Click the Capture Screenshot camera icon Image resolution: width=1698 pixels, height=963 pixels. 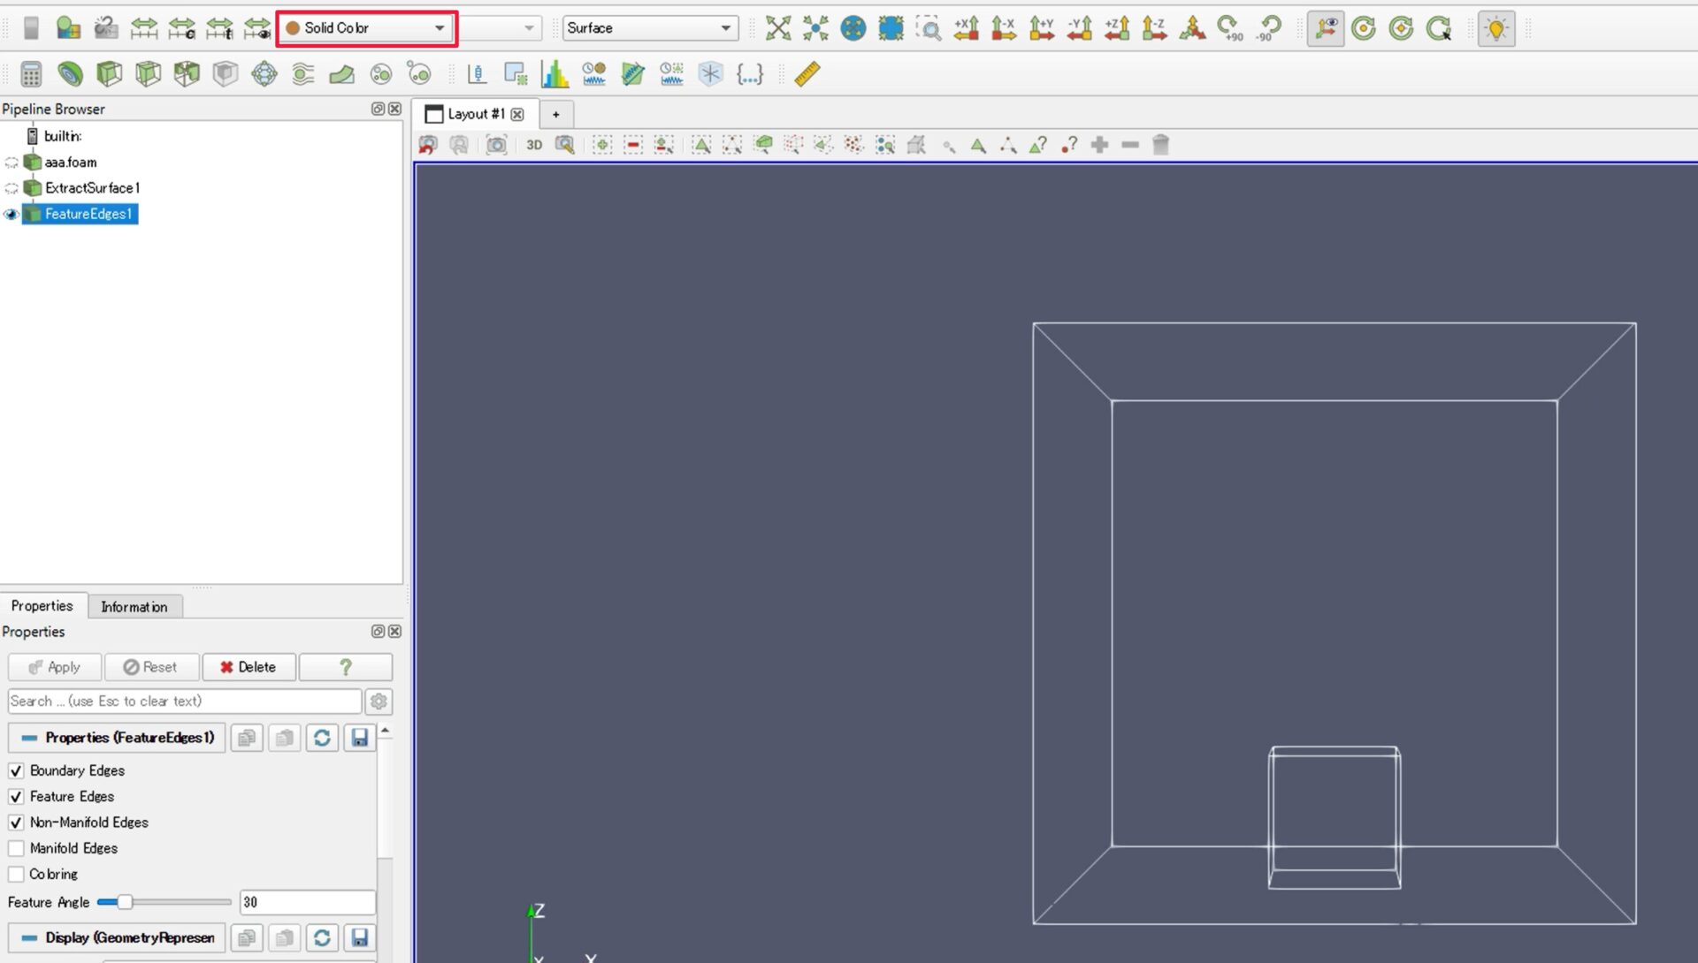[496, 145]
